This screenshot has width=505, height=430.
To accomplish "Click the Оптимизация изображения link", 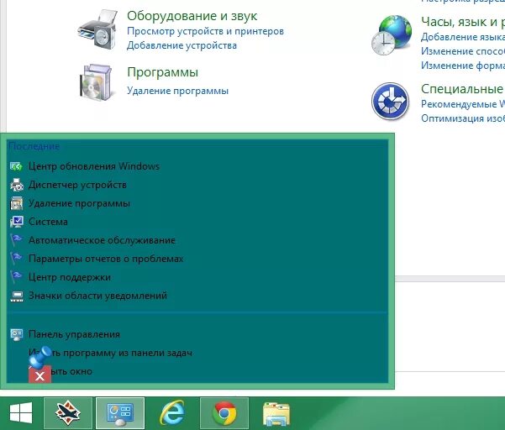I will [x=463, y=118].
